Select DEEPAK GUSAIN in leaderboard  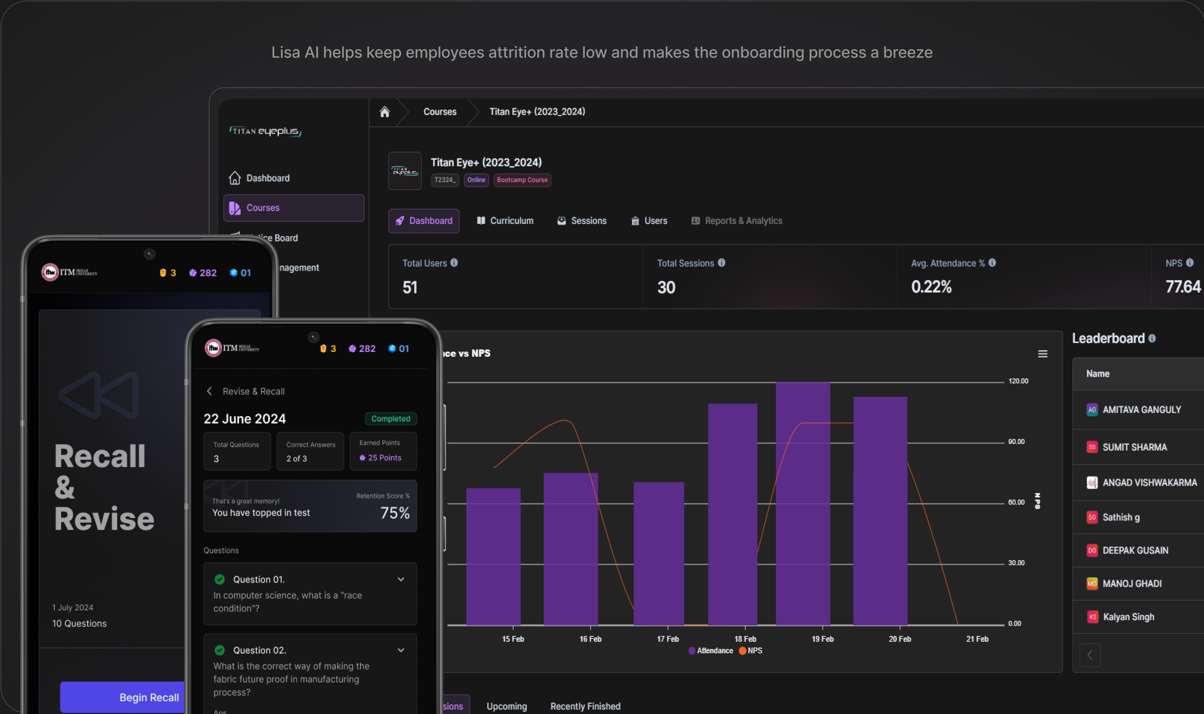(1138, 550)
